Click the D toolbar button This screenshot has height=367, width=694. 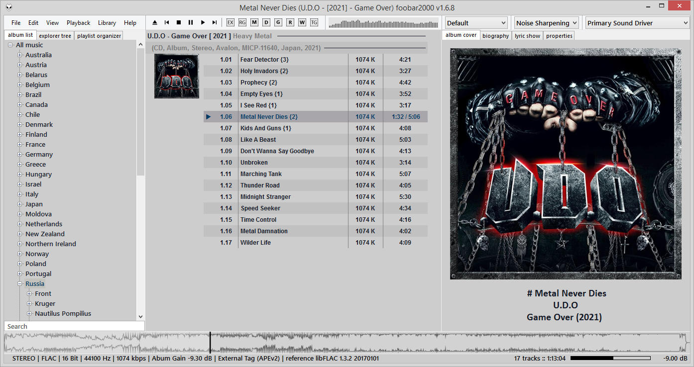point(266,22)
